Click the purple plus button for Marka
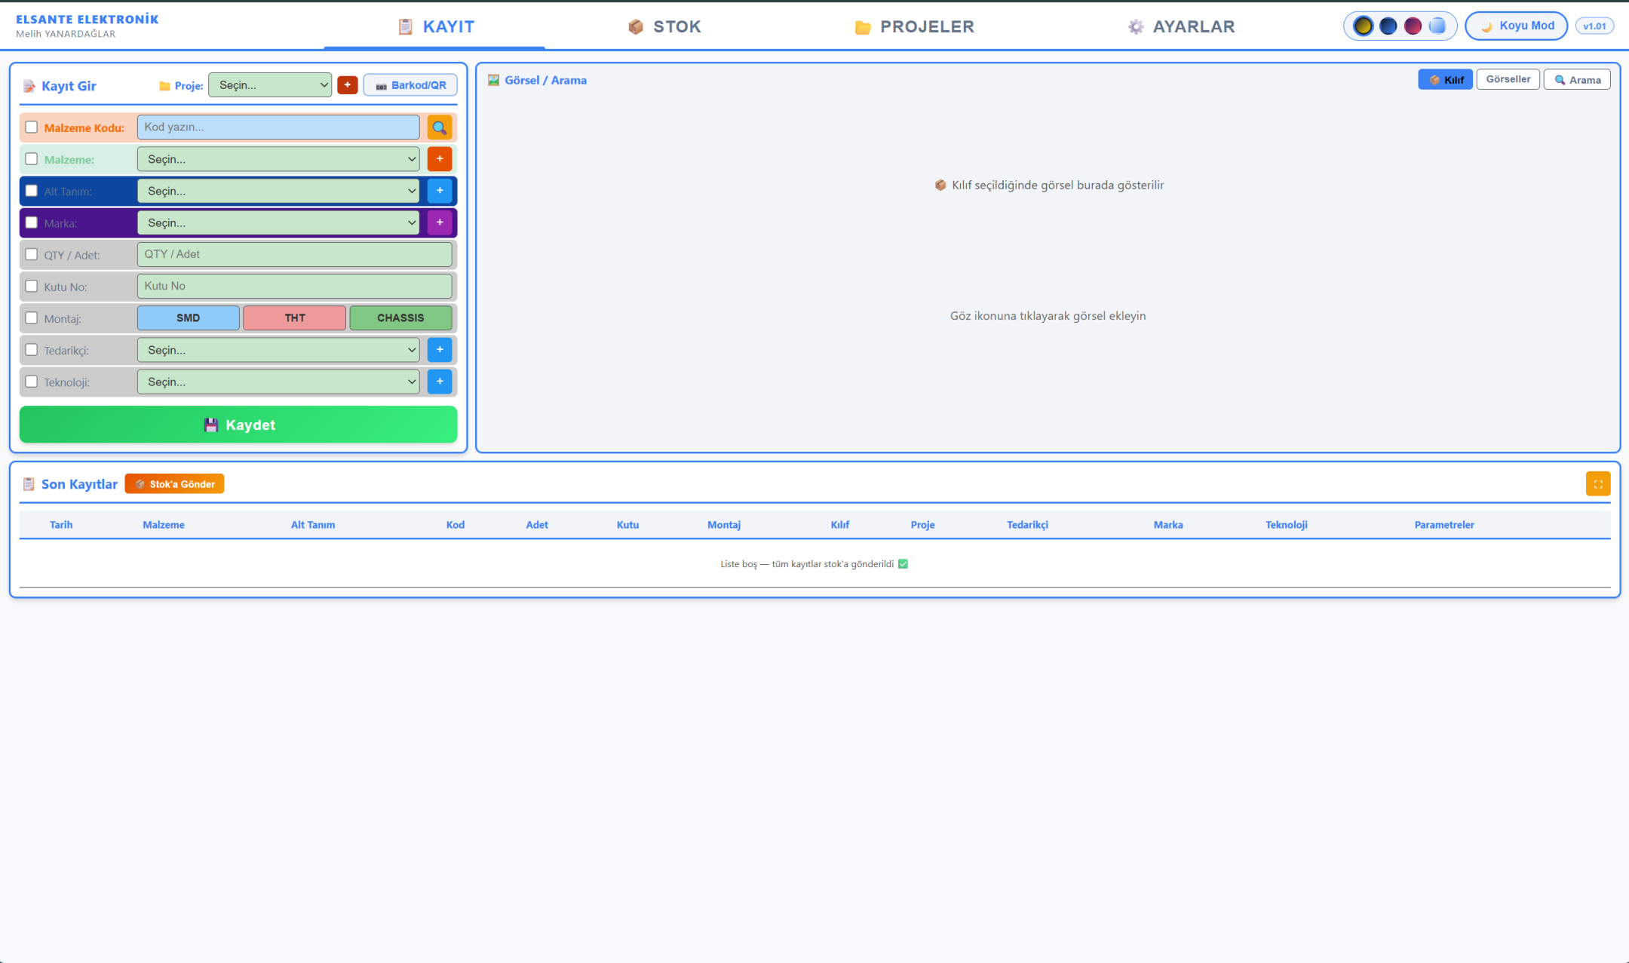The height and width of the screenshot is (963, 1629). pos(439,222)
